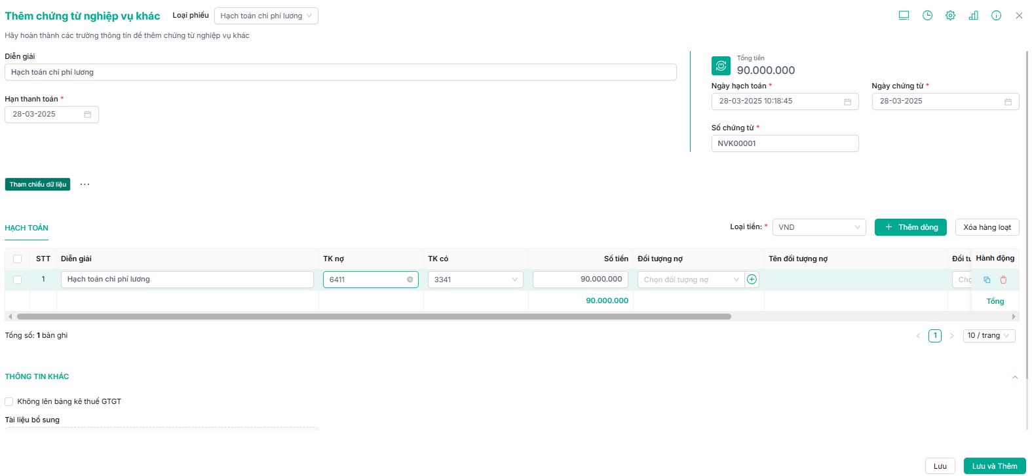The width and height of the screenshot is (1032, 476).
Task: Click the monitor display icon in header
Action: [904, 16]
